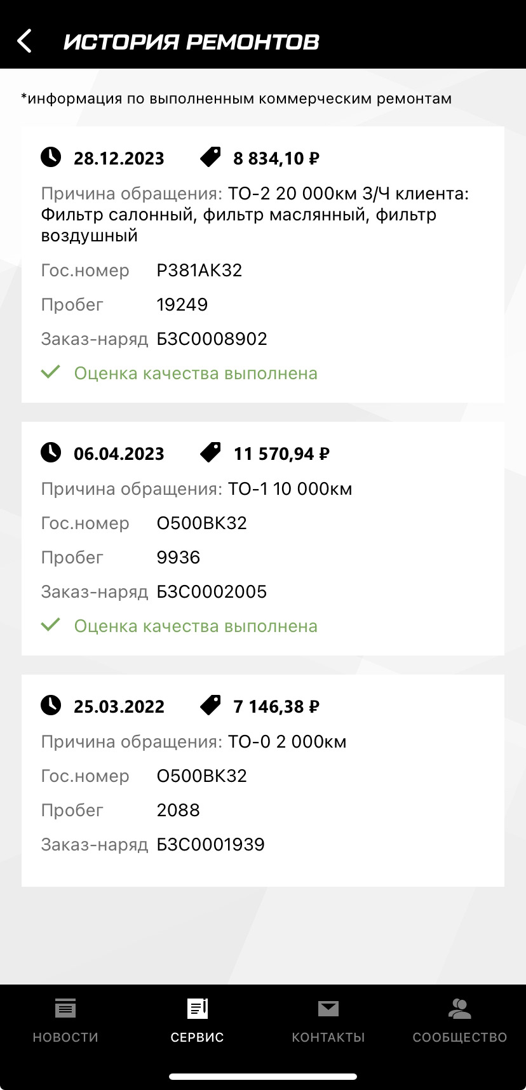Open the Сообщество people icon
Viewport: 526px width, 1090px height.
tap(459, 1008)
